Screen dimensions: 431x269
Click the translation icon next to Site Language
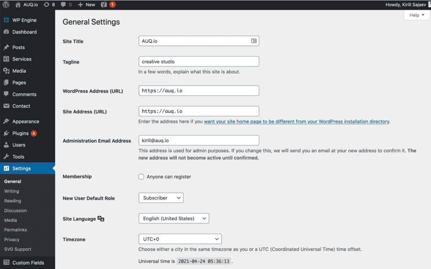coord(101,219)
